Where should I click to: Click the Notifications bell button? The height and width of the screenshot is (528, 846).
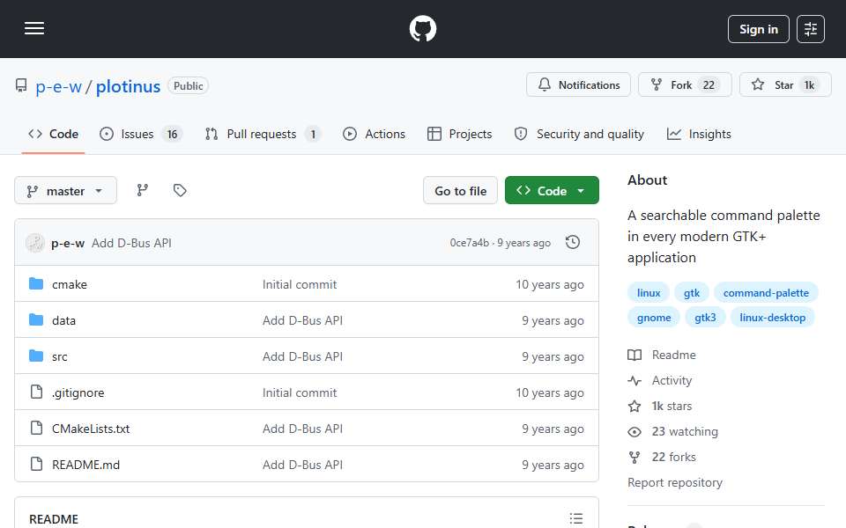pyautogui.click(x=578, y=84)
